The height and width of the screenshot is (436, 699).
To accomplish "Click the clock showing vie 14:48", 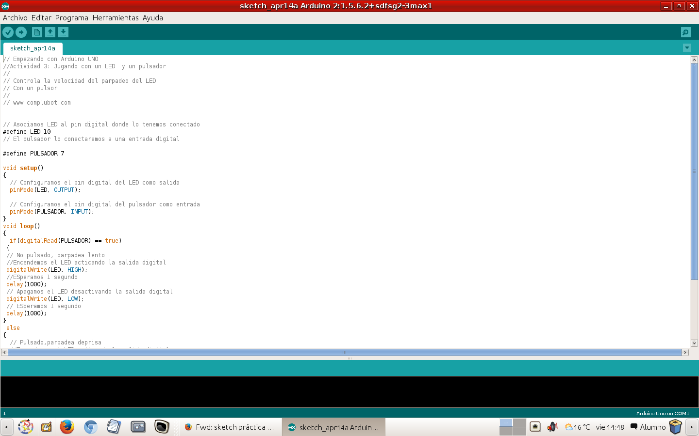I will tap(610, 427).
